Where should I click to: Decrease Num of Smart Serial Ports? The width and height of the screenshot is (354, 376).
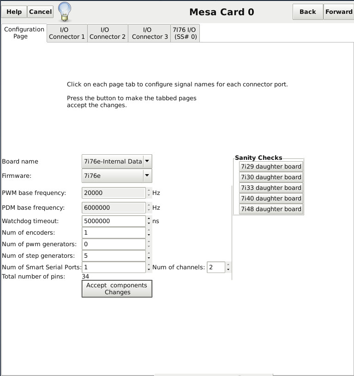click(x=149, y=270)
